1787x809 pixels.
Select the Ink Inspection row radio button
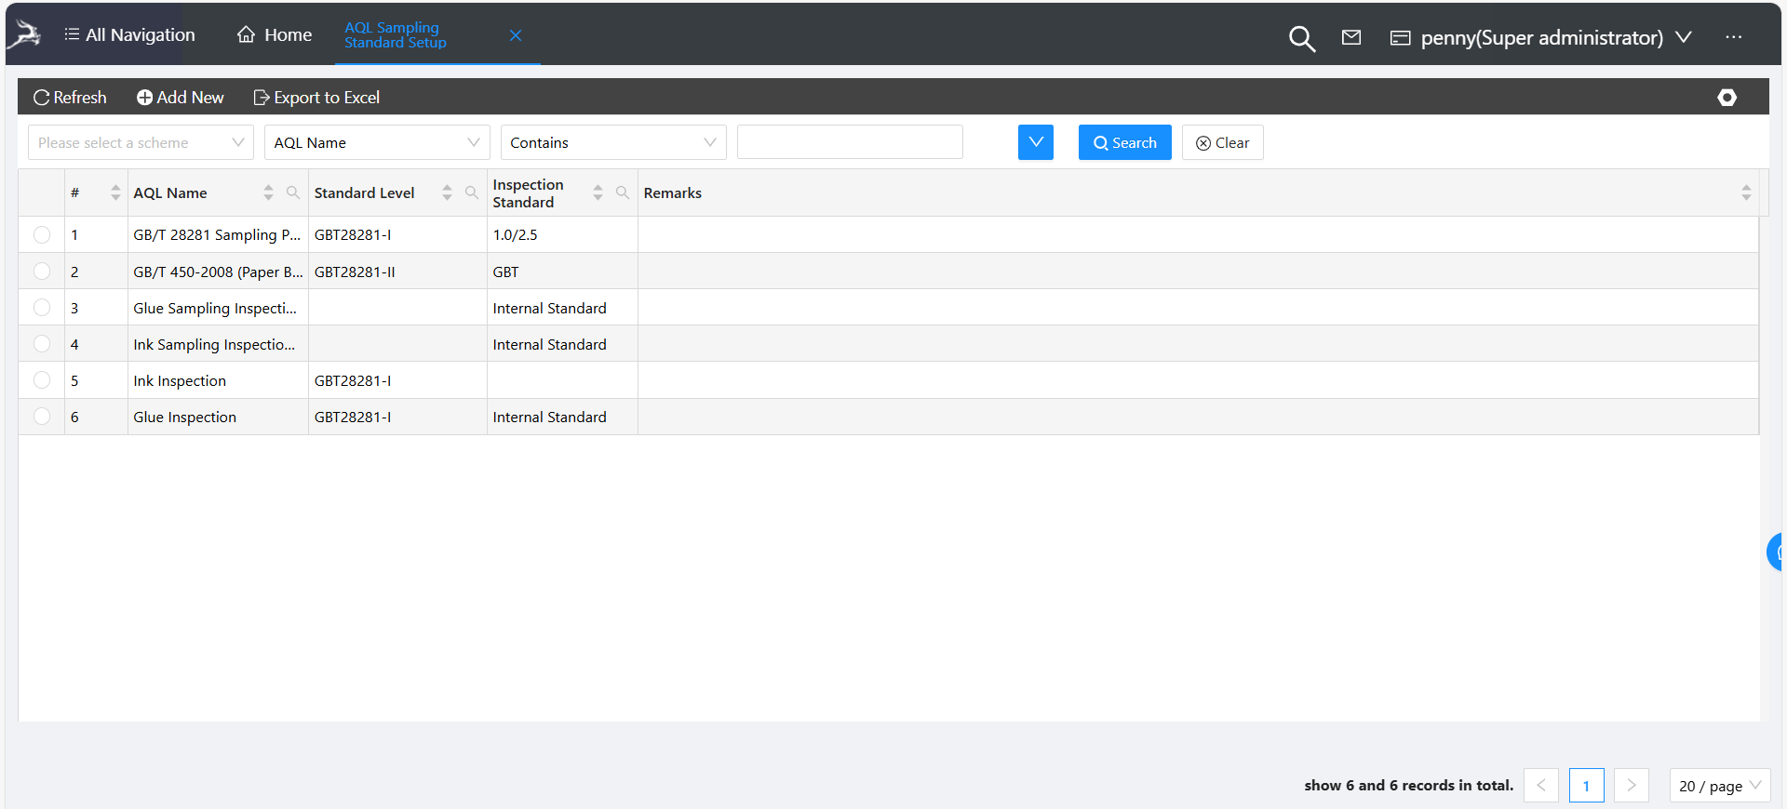point(42,380)
